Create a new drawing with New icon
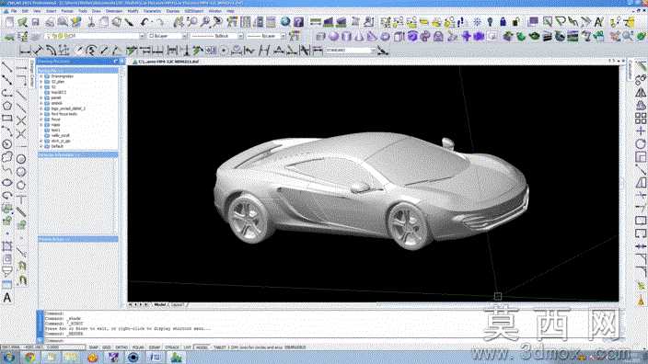The height and width of the screenshot is (364, 648). click(x=9, y=22)
